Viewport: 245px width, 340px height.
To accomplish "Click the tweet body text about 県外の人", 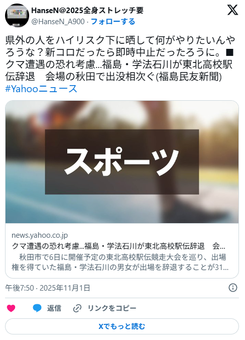I will tap(120, 58).
